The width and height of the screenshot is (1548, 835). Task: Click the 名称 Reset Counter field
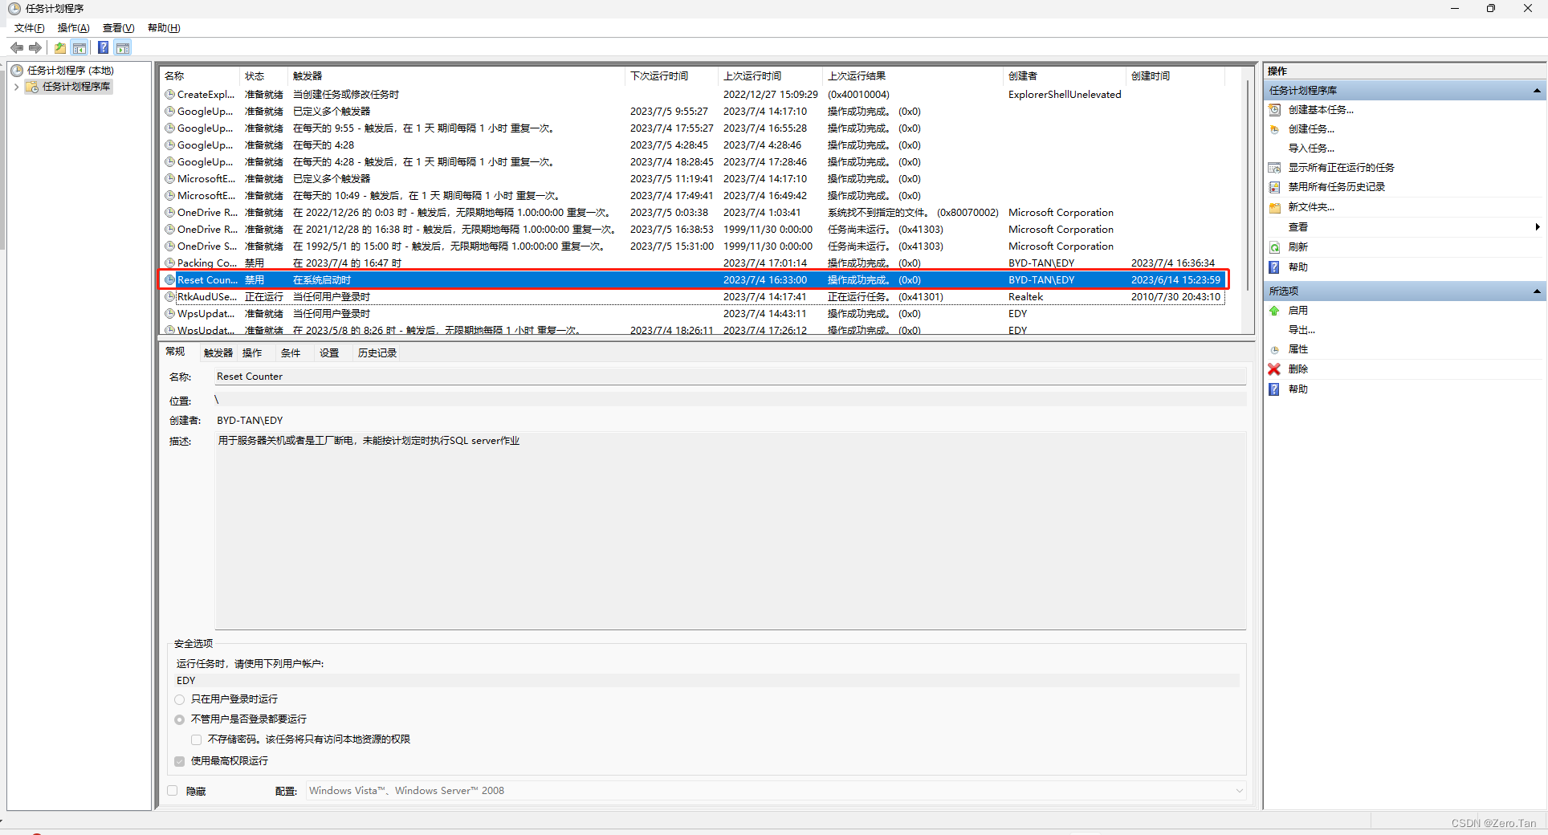(730, 377)
